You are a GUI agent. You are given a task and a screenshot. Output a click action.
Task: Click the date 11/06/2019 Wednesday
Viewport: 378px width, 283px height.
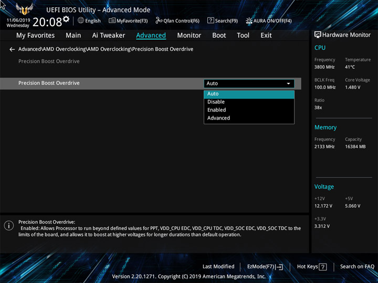click(x=18, y=23)
